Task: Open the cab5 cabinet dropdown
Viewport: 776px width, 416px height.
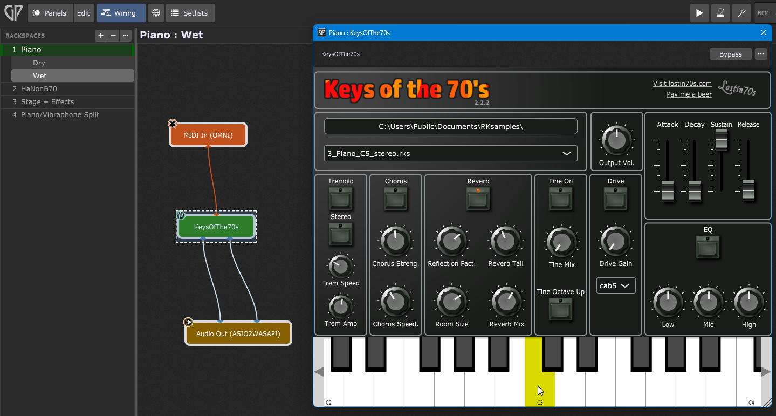Action: pos(616,285)
